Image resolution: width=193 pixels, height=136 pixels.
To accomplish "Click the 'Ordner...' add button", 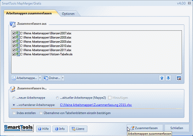I will pos(52,78).
